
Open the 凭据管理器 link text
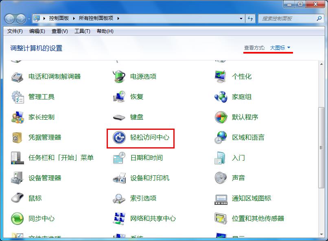tap(45, 138)
